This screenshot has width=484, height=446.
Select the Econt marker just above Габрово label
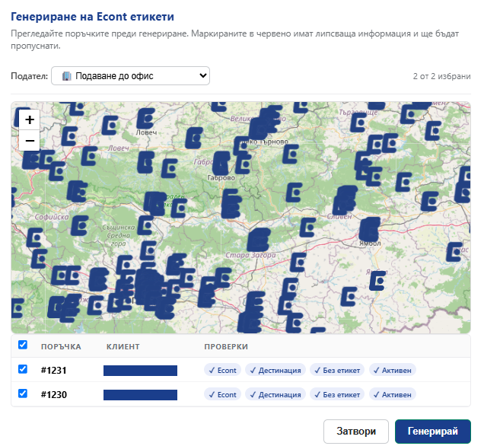pos(221,164)
